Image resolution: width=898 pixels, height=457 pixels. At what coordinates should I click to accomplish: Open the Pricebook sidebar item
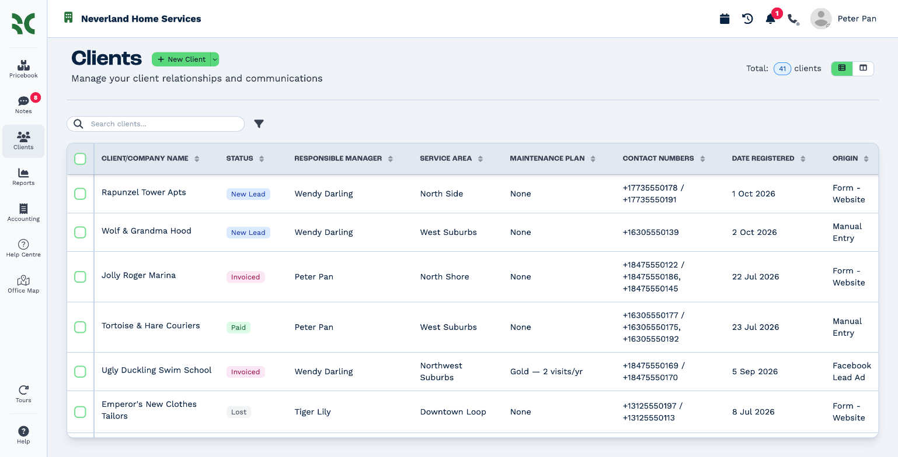(x=23, y=69)
